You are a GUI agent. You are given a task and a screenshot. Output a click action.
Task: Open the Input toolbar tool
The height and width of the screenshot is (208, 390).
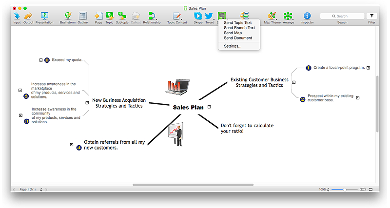point(17,16)
